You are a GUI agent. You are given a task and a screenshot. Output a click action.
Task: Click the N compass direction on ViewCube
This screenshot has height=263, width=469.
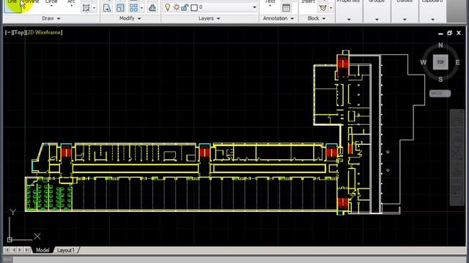[x=440, y=45]
